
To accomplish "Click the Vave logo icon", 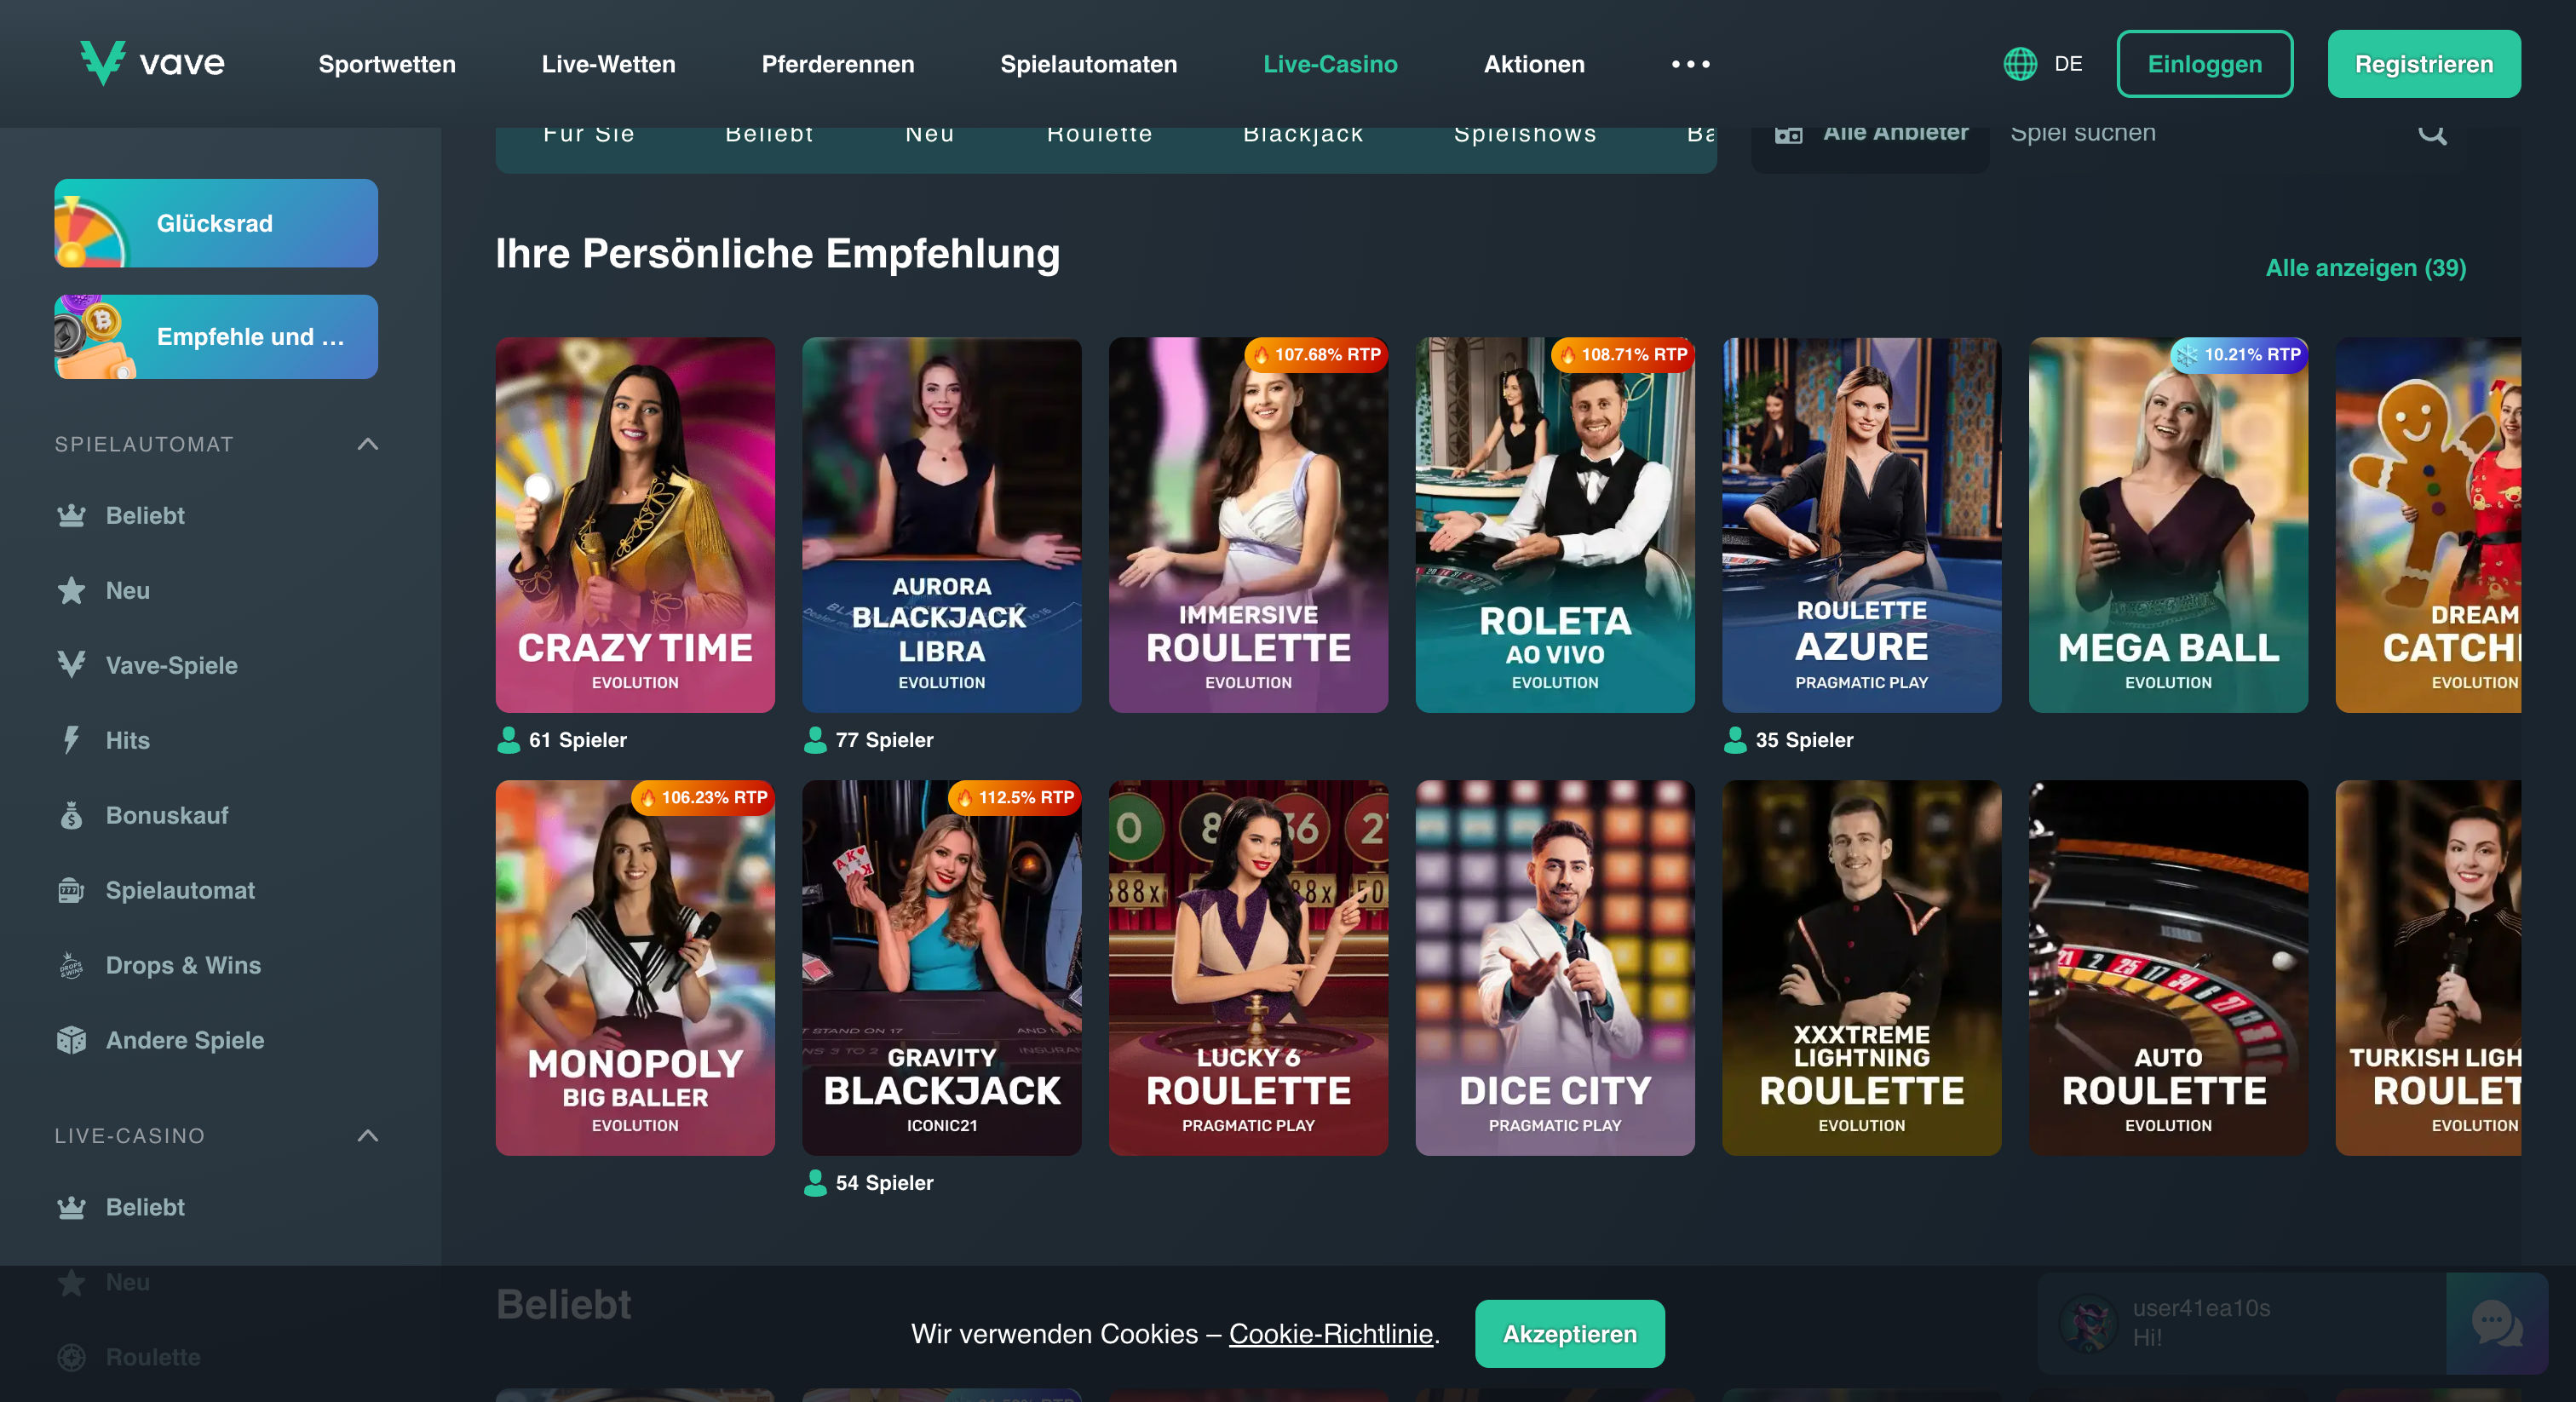I will pyautogui.click(x=102, y=63).
